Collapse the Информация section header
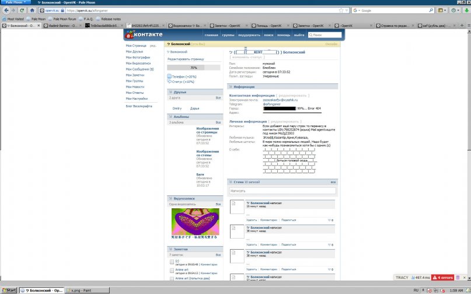471x294 pixels. pos(282,86)
